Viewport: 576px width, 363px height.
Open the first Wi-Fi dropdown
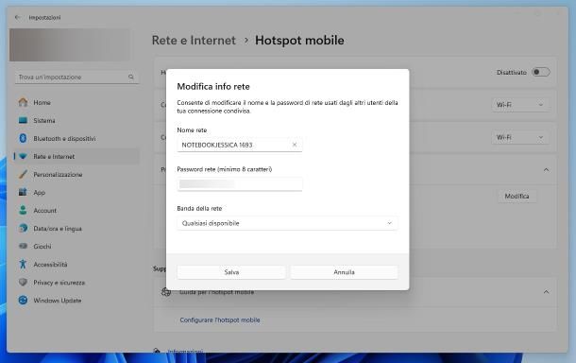[x=519, y=105]
